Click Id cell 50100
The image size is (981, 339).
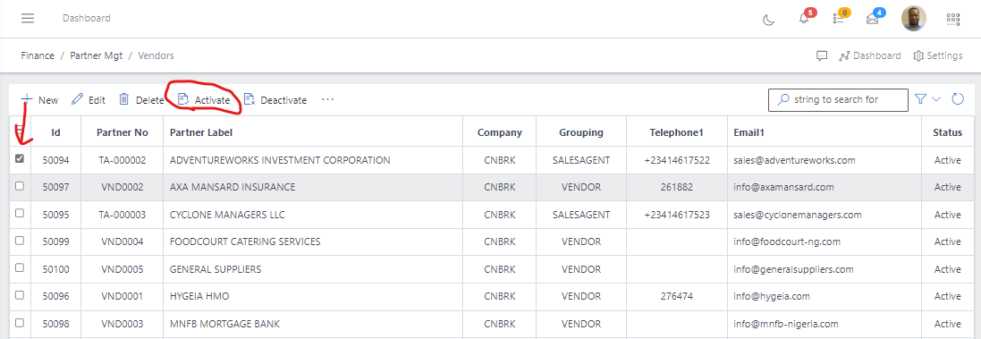tap(55, 269)
